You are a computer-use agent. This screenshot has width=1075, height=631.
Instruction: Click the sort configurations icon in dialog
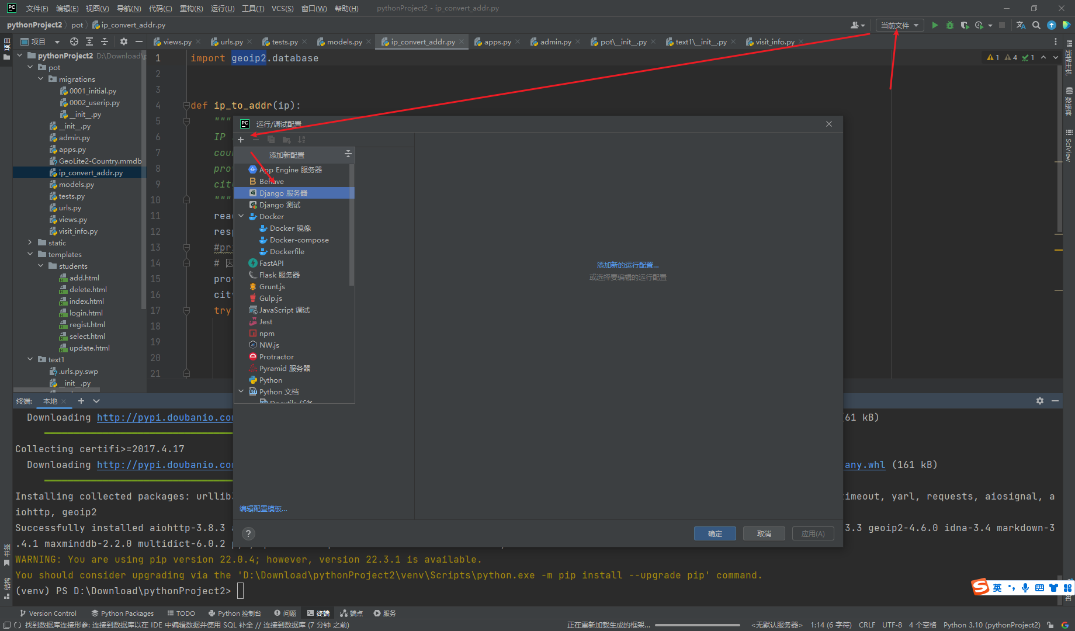click(301, 140)
